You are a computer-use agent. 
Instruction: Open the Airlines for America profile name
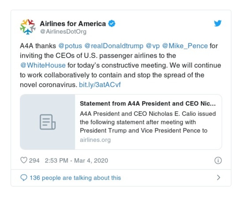pyautogui.click(x=73, y=24)
